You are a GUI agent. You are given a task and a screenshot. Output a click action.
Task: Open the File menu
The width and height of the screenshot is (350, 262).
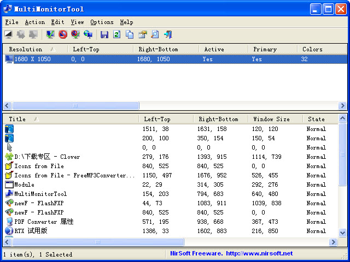click(11, 22)
